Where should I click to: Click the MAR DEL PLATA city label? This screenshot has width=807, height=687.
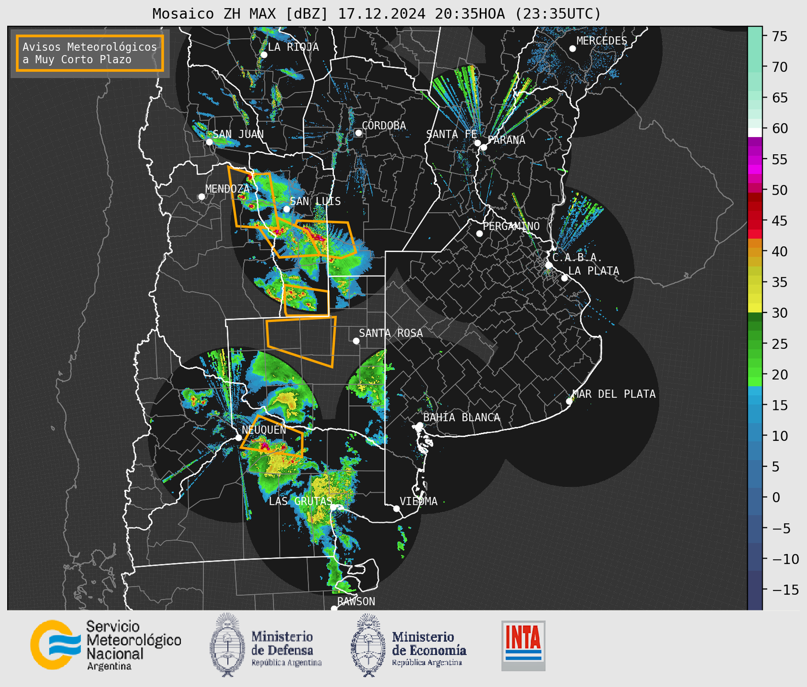(x=614, y=394)
